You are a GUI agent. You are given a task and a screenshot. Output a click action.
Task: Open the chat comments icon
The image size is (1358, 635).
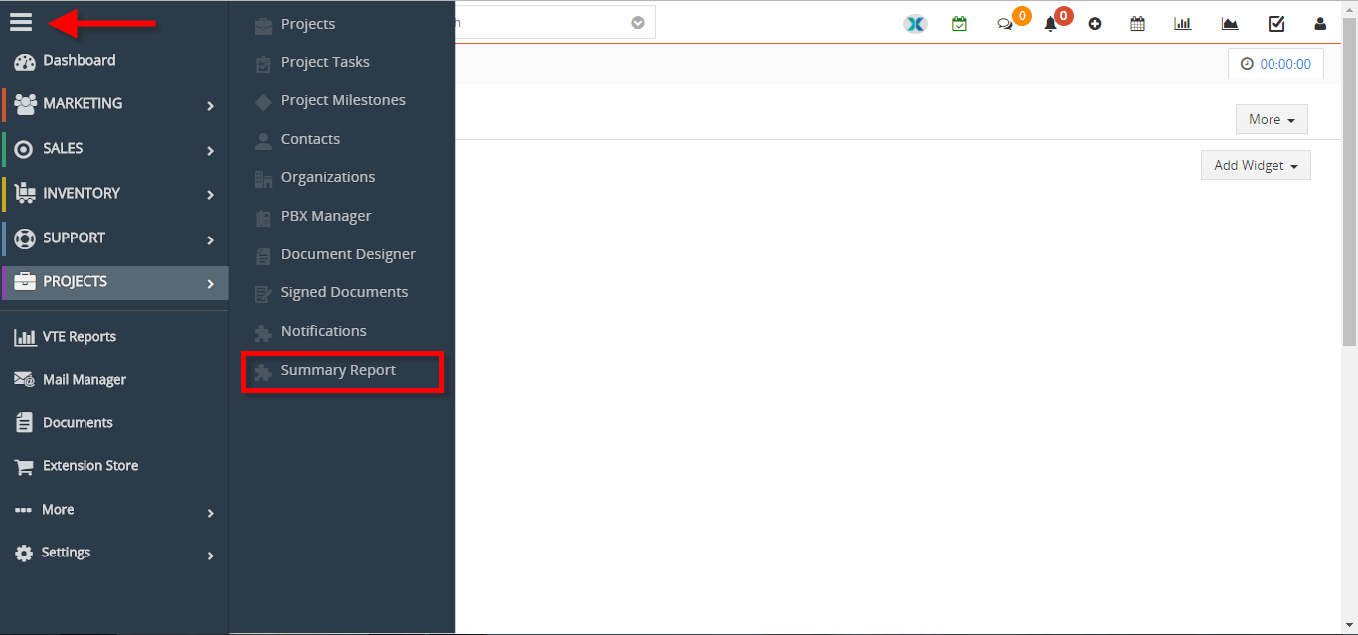point(1005,24)
